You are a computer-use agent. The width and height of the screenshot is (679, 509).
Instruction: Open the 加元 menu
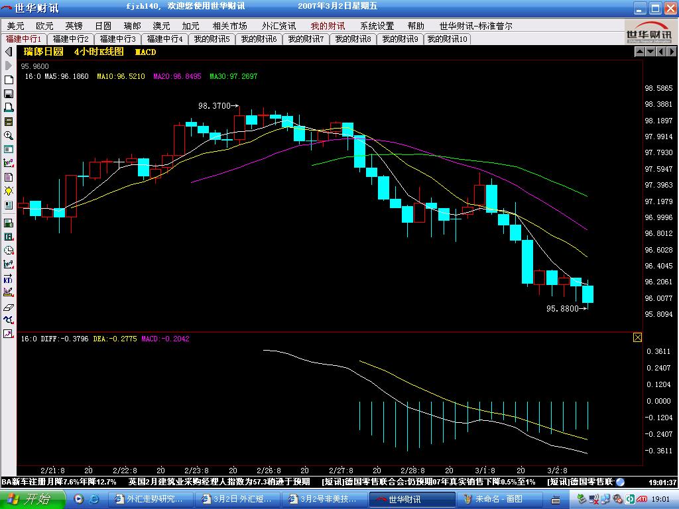click(190, 26)
